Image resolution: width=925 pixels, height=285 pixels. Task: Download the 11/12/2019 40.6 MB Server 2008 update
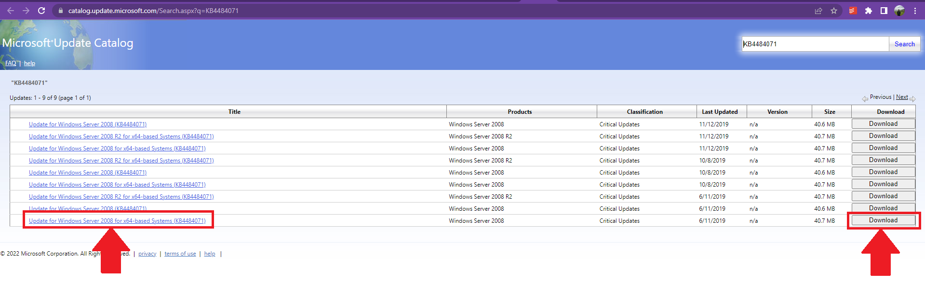[883, 124]
